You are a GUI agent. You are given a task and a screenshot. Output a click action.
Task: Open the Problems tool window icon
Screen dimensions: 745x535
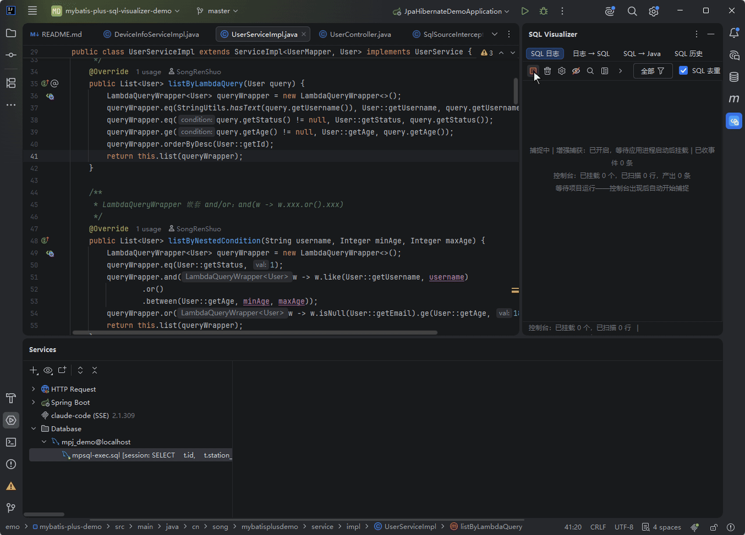point(11,464)
